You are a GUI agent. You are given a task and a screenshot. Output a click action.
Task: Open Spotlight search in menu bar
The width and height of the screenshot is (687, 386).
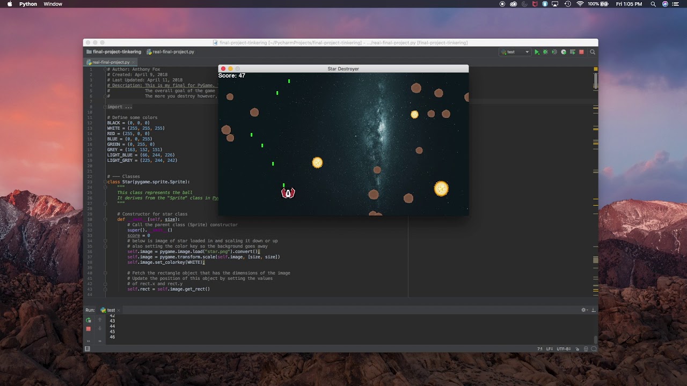click(x=653, y=4)
